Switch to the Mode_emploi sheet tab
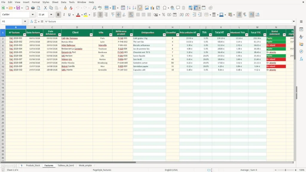This screenshot has height=172, width=306. pos(85,165)
